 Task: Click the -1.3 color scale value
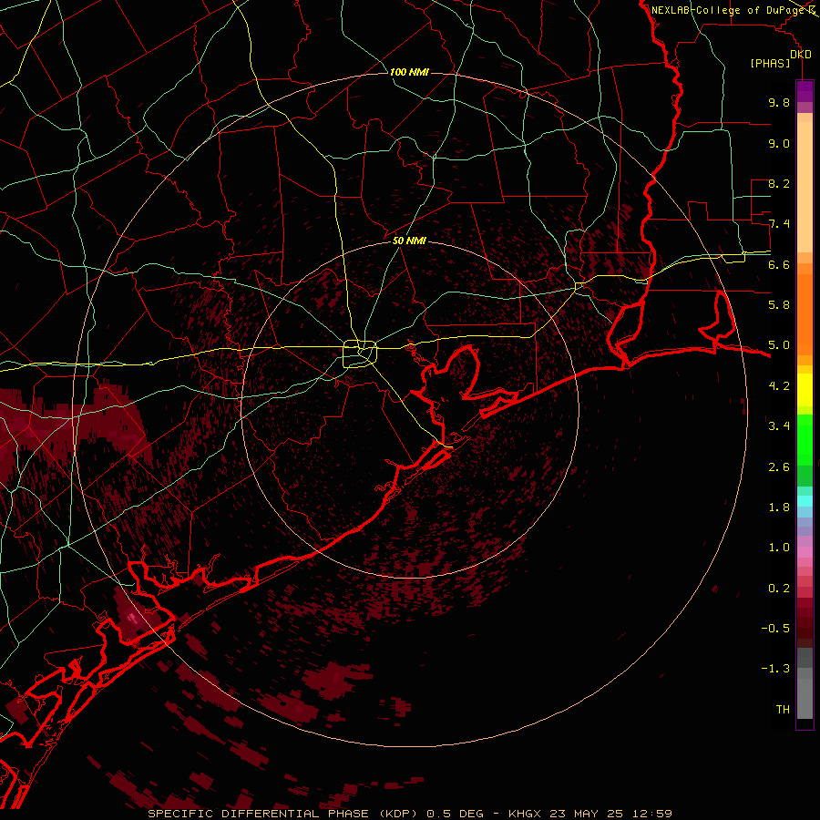click(775, 669)
